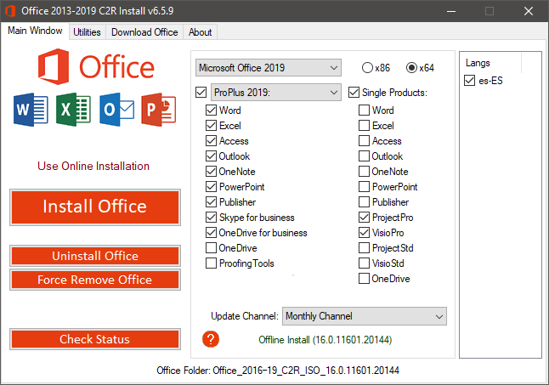Screen dimensions: 549x385
Task: Enable the ProofingTools checkbox
Action: [x=211, y=263]
